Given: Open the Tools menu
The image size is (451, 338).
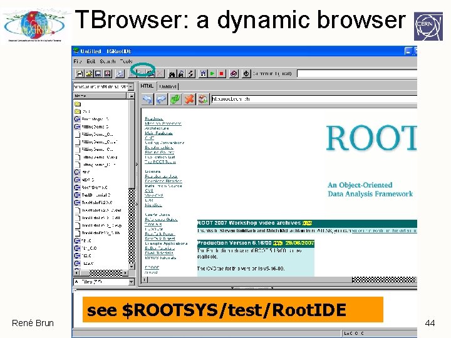Looking at the screenshot, I should [x=126, y=61].
